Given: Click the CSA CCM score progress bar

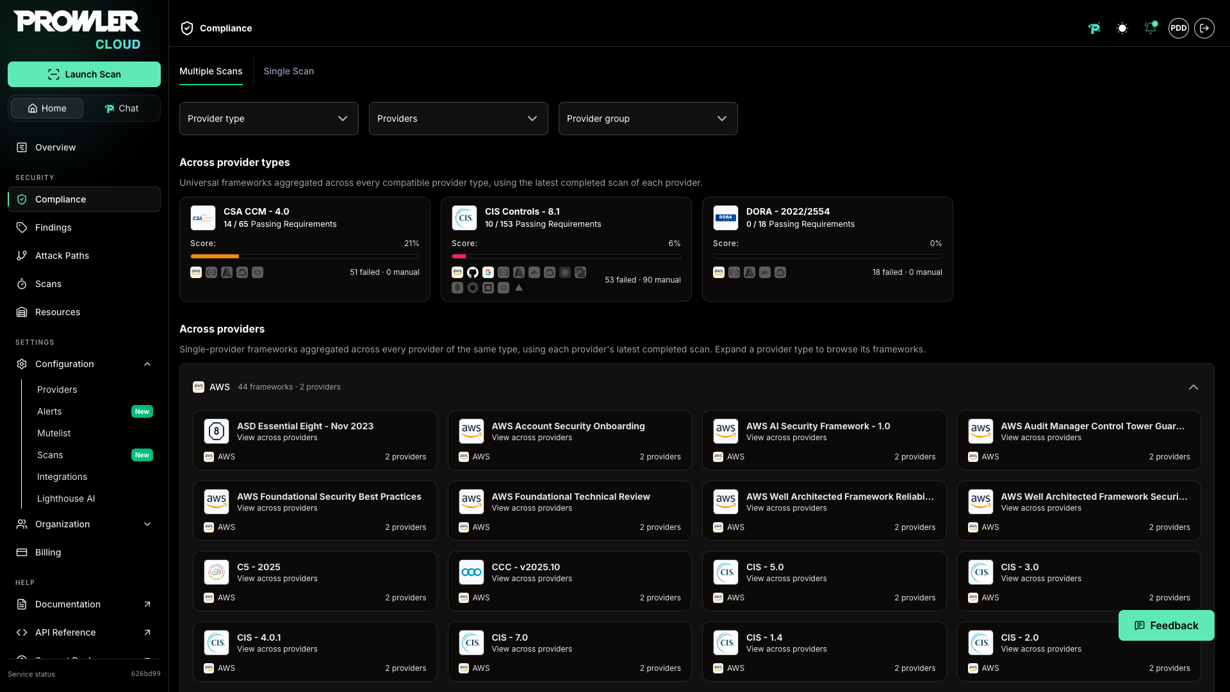Looking at the screenshot, I should pos(305,256).
